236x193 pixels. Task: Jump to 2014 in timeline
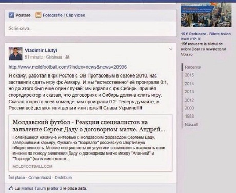(x=189, y=84)
